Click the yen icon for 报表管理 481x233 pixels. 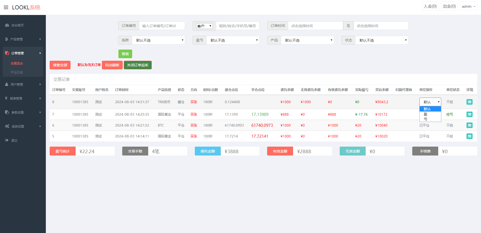tap(6, 98)
